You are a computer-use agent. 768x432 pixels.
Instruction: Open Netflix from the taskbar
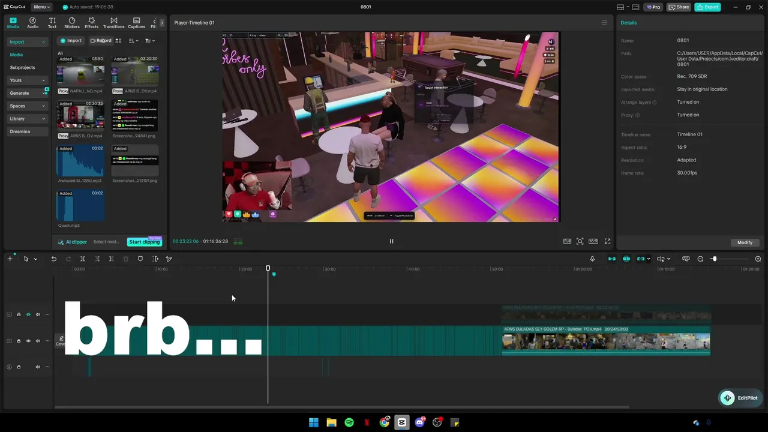point(367,422)
